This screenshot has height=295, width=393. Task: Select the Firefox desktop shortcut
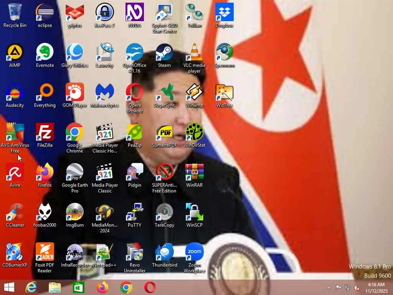(45, 175)
